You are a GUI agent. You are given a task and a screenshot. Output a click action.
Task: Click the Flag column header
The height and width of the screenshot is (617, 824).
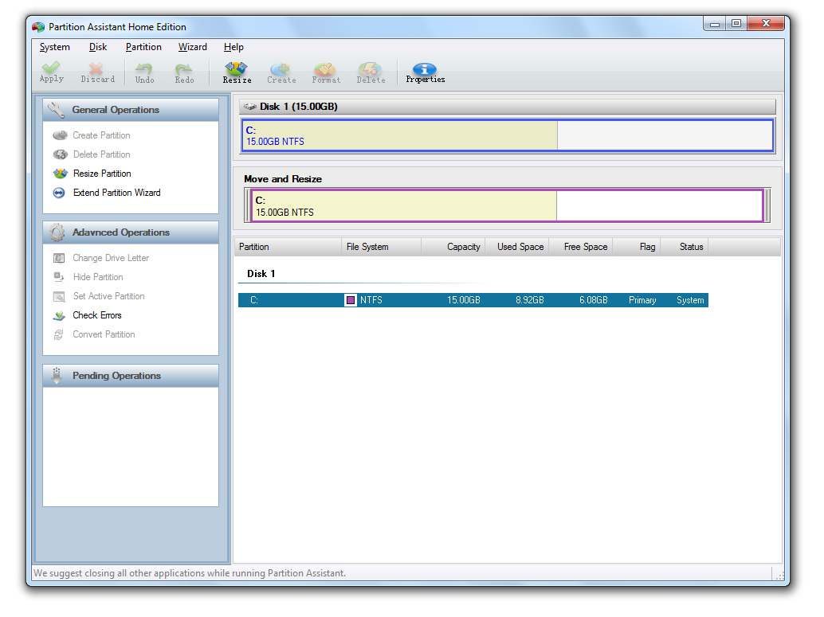[x=637, y=247]
